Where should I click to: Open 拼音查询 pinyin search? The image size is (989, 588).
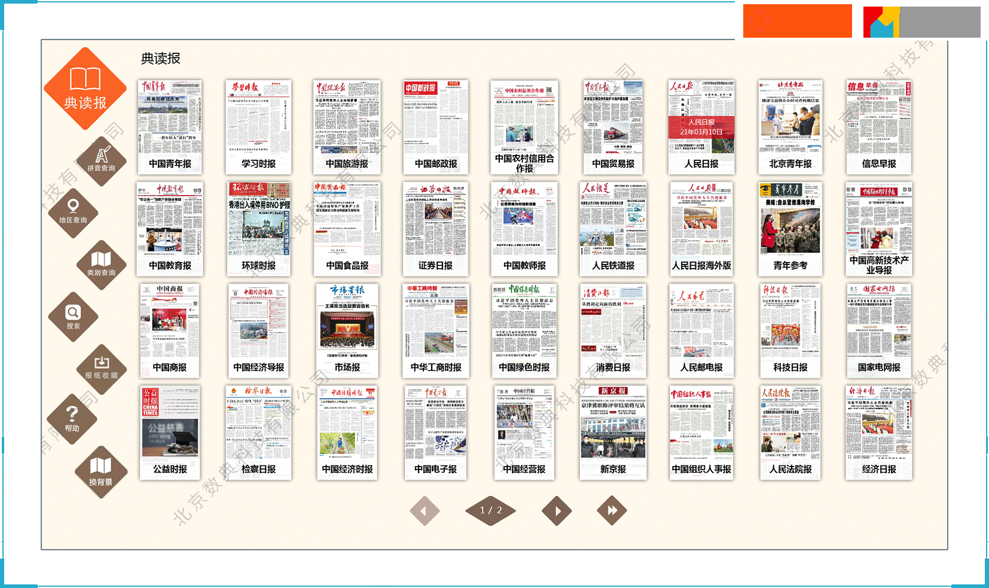pyautogui.click(x=101, y=160)
